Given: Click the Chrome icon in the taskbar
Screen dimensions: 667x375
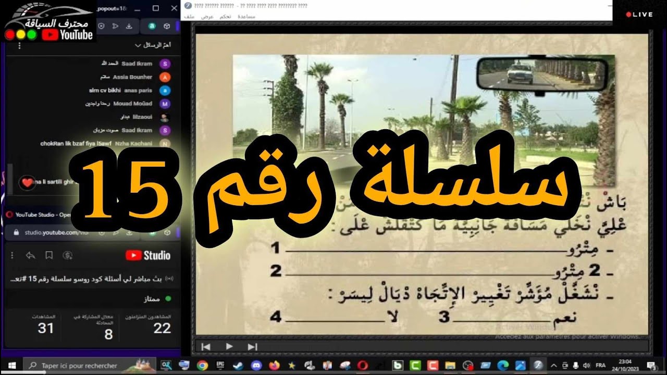Looking at the screenshot, I should 202,366.
